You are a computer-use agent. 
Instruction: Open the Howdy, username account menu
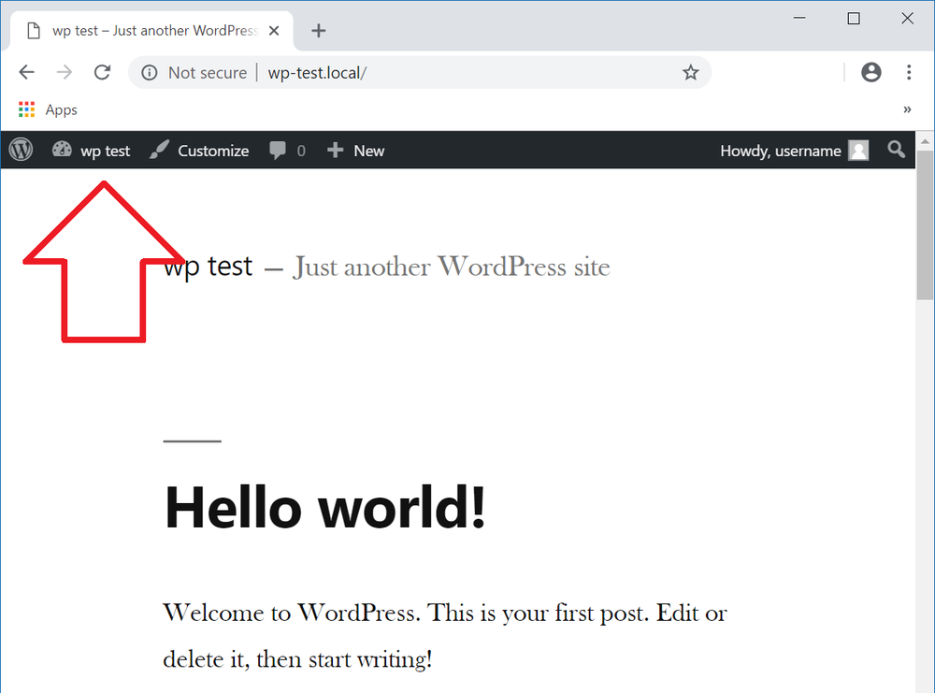(794, 151)
